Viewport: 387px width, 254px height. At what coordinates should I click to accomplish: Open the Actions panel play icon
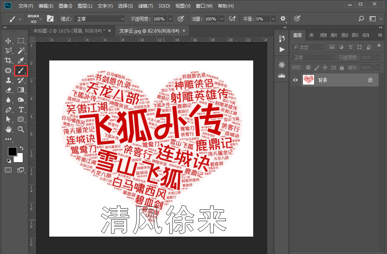[282, 50]
